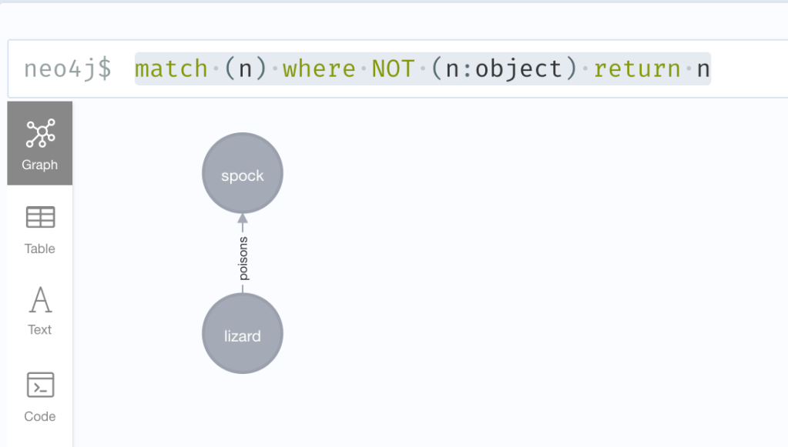Place cursor on 'NOT' keyword
788x447 pixels.
394,69
